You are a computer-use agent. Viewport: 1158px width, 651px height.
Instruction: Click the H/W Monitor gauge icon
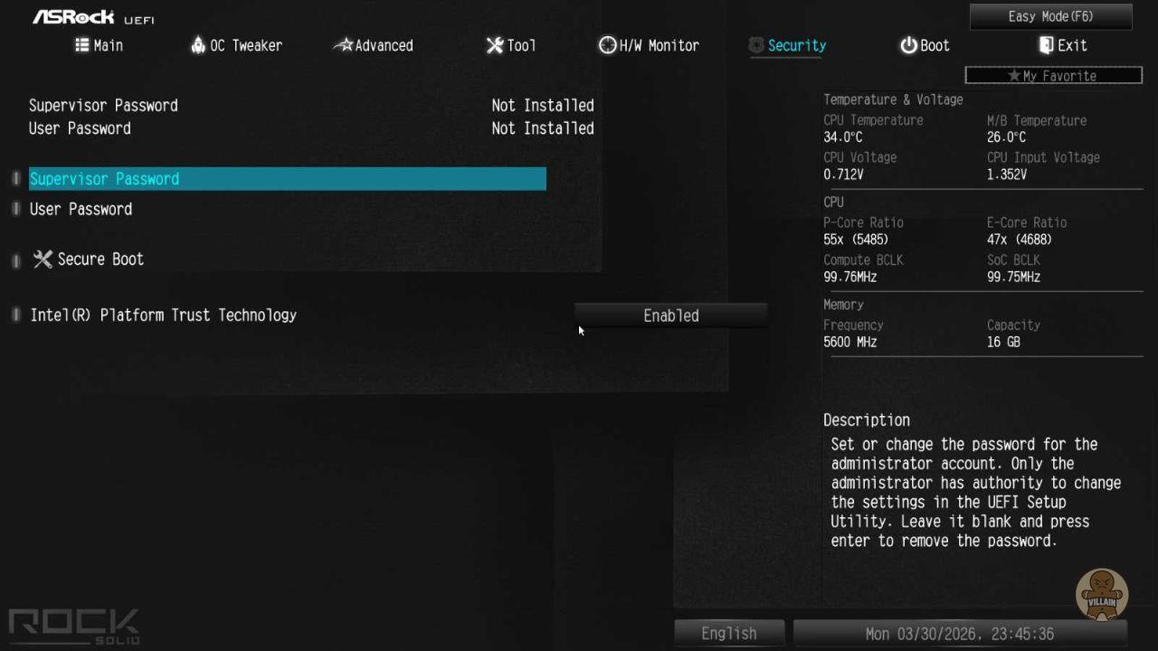(607, 45)
